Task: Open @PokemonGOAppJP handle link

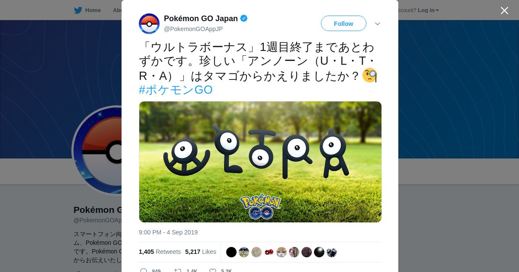Action: coord(193,29)
